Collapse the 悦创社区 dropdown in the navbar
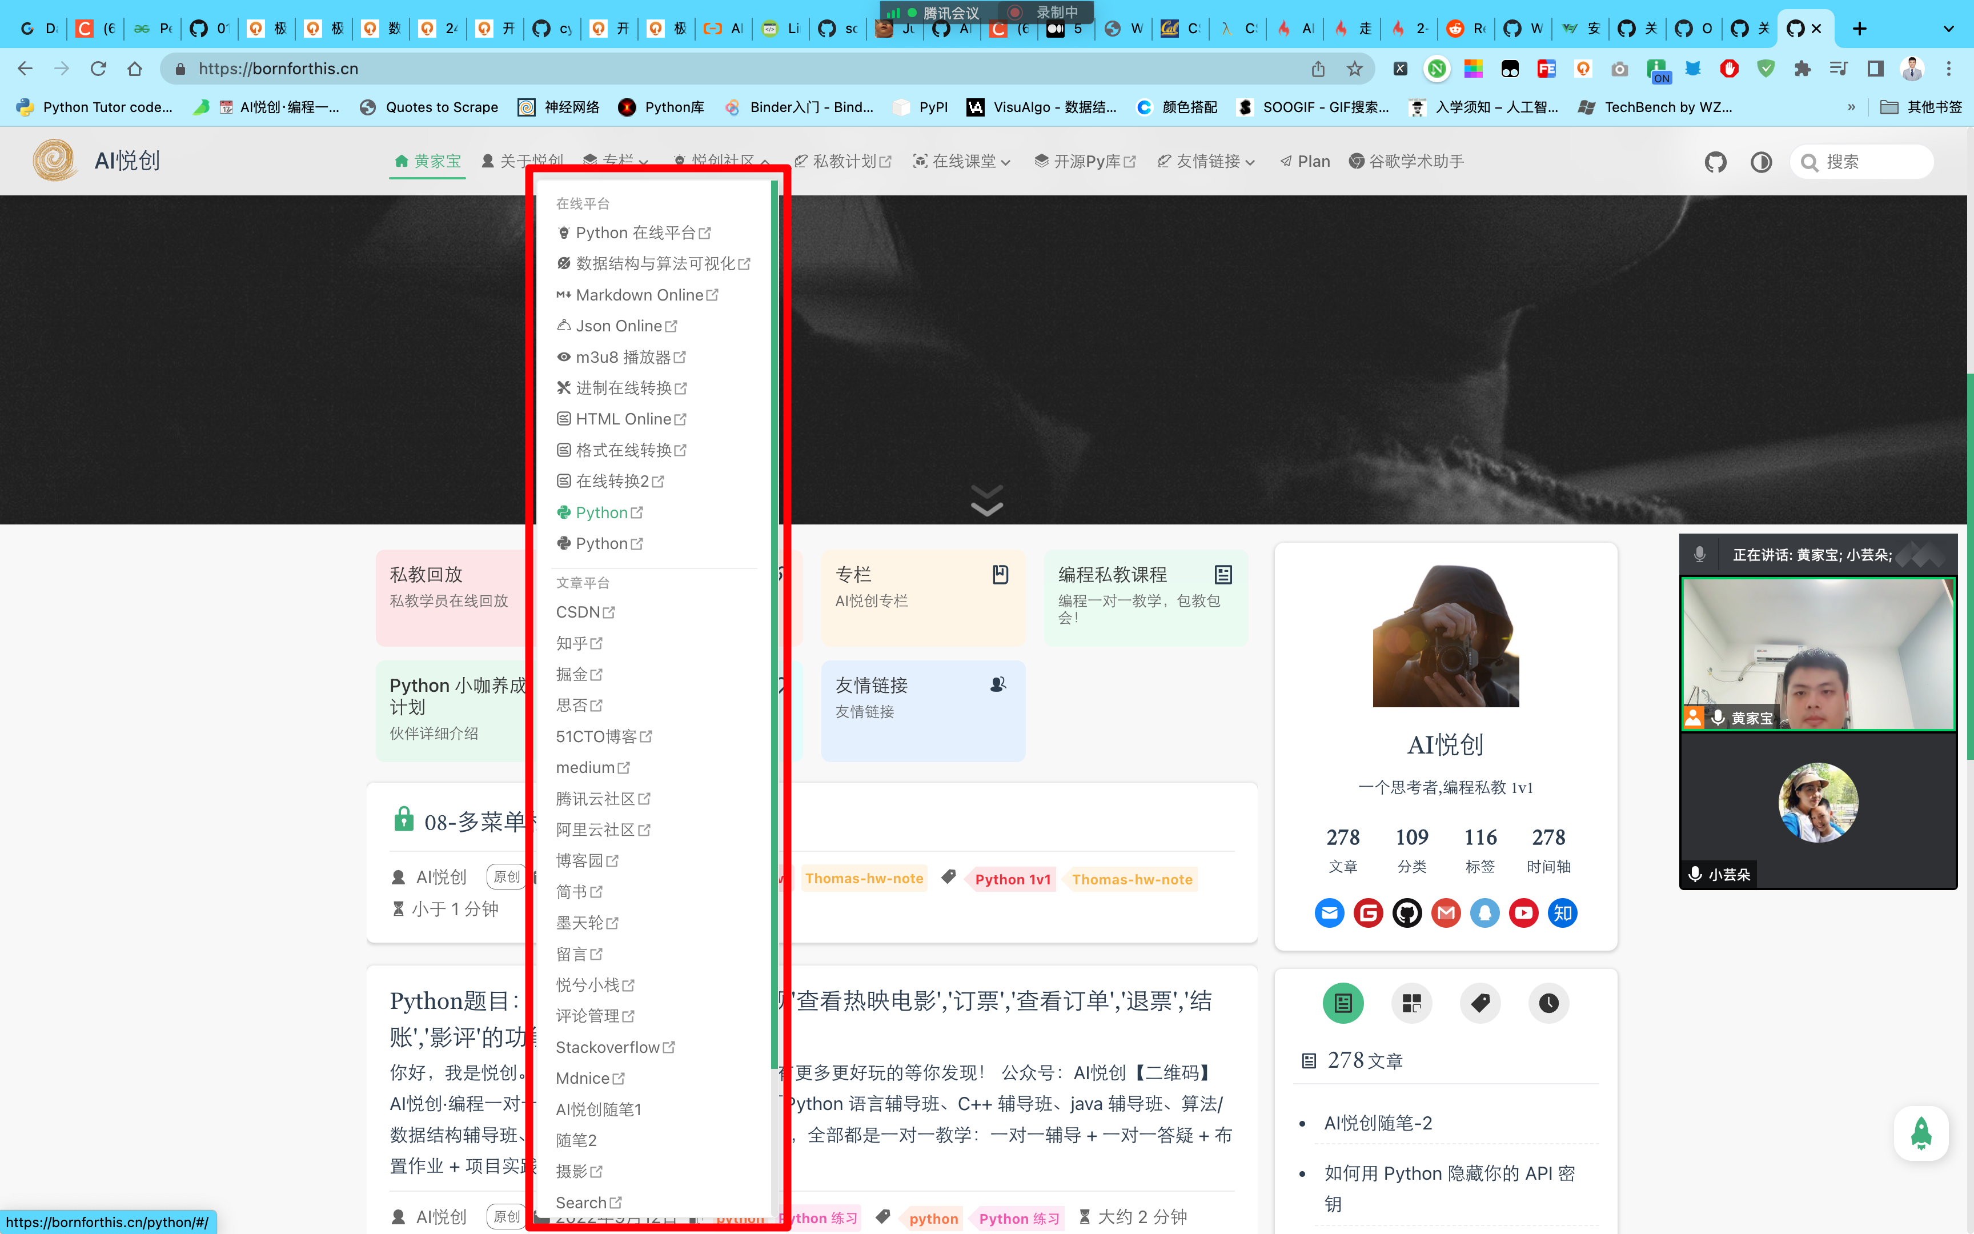The image size is (1974, 1234). [721, 161]
